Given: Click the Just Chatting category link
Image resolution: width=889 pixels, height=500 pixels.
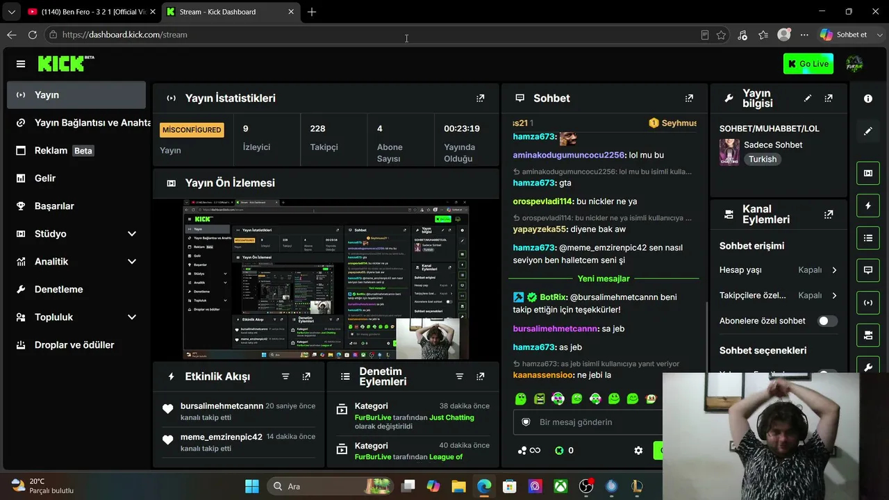Looking at the screenshot, I should (x=451, y=417).
